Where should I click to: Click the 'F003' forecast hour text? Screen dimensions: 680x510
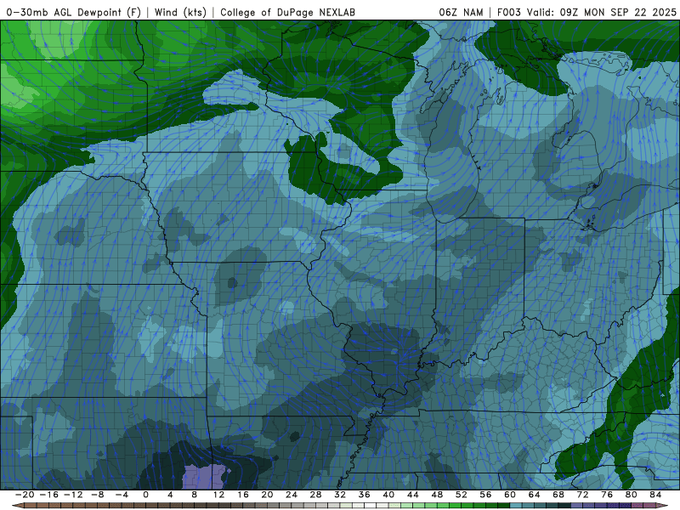509,12
